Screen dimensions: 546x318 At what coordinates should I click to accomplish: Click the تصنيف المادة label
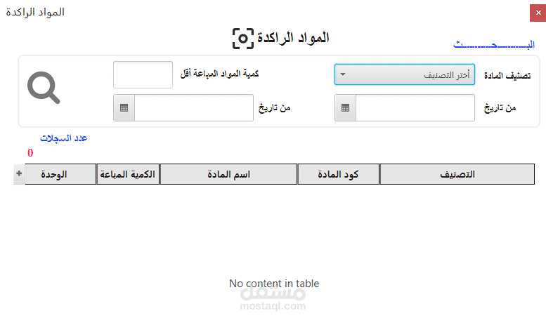[x=507, y=75]
